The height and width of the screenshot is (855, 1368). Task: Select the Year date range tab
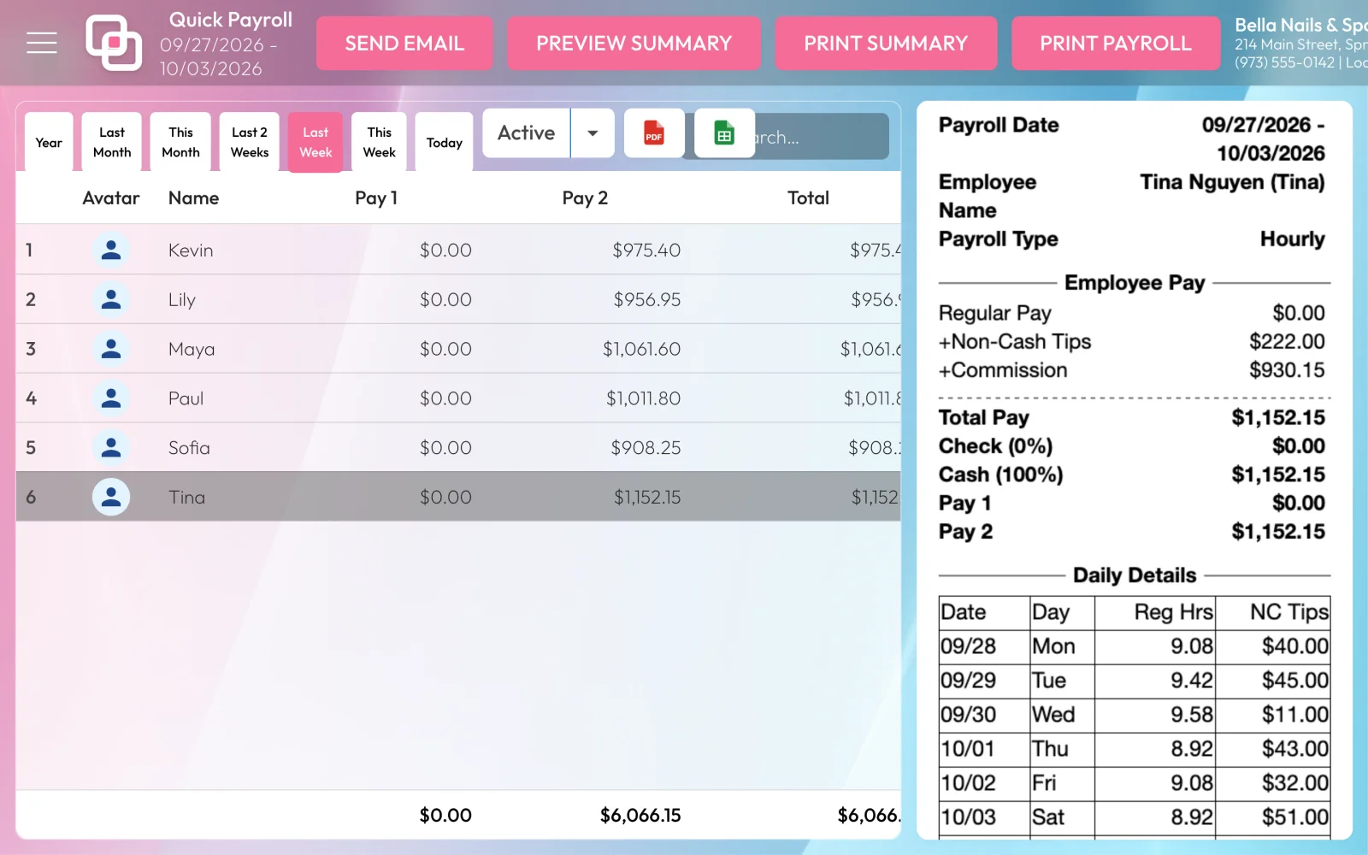click(49, 143)
